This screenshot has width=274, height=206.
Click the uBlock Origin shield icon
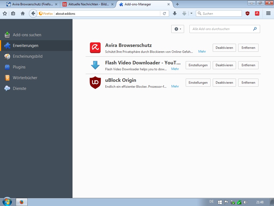point(95,83)
